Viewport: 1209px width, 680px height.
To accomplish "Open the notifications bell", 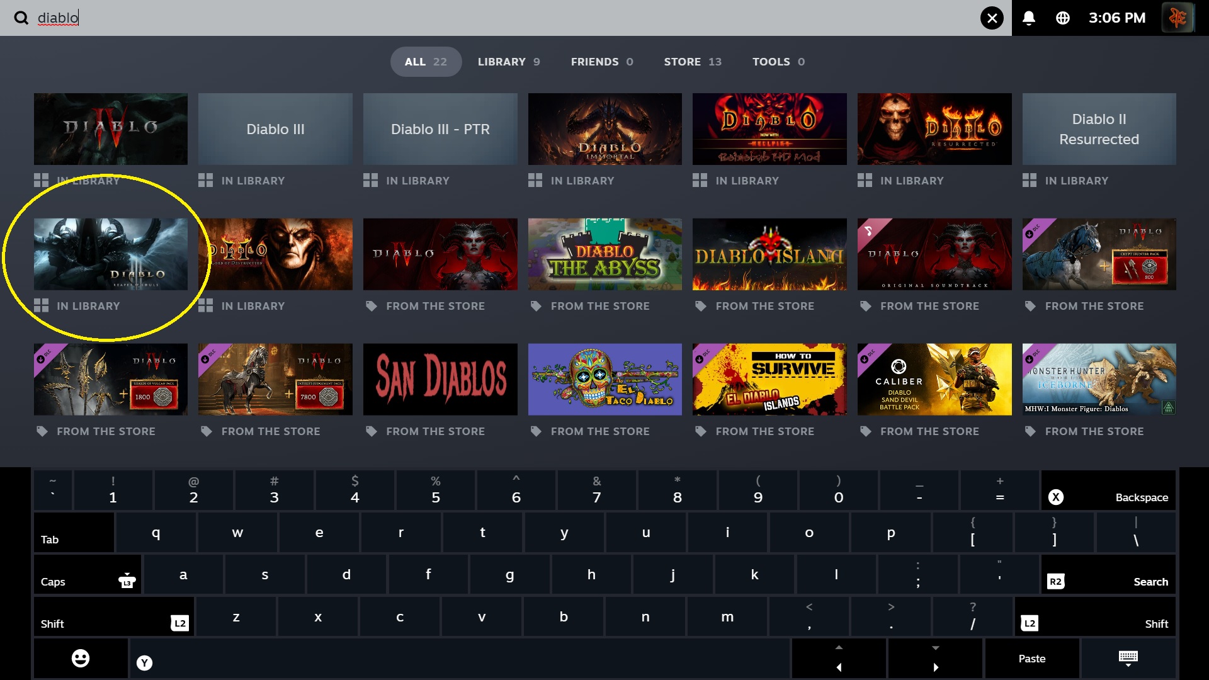I will 1029,18.
